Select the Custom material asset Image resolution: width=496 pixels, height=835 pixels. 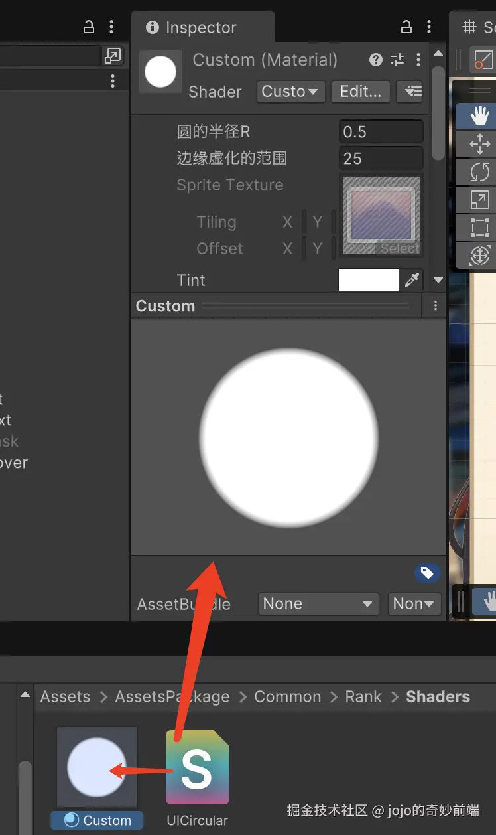point(97,778)
